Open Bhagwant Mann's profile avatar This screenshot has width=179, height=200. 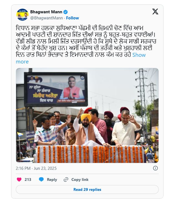[22, 14]
